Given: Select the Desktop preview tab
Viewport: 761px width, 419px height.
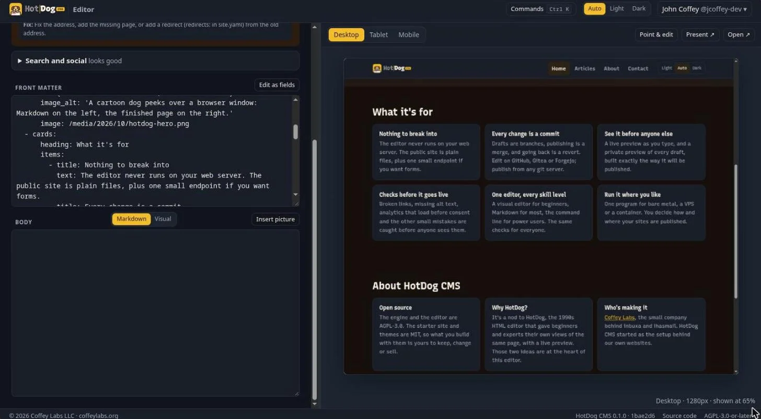Looking at the screenshot, I should (346, 34).
